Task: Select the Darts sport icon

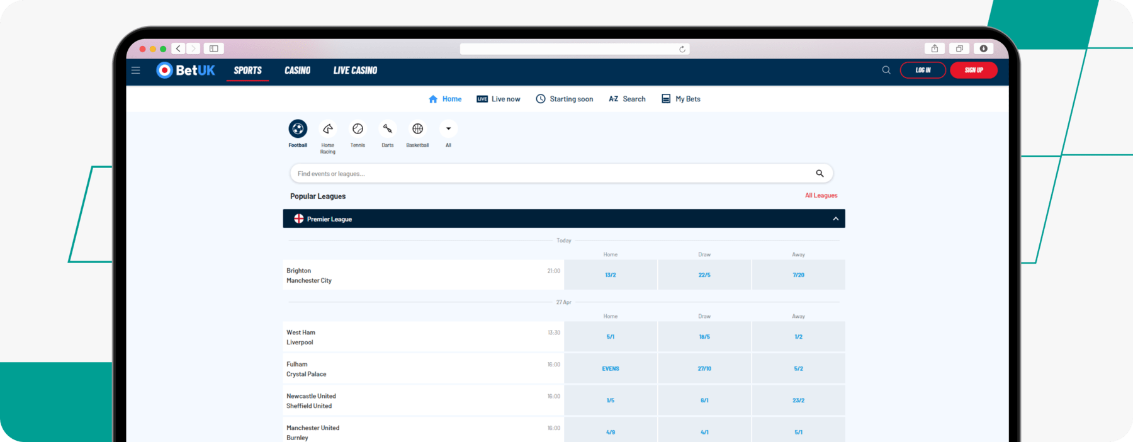Action: pyautogui.click(x=388, y=128)
